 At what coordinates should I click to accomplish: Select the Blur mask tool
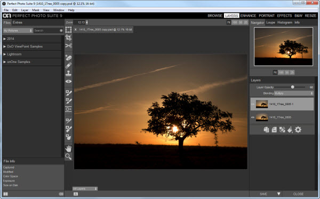(68, 137)
